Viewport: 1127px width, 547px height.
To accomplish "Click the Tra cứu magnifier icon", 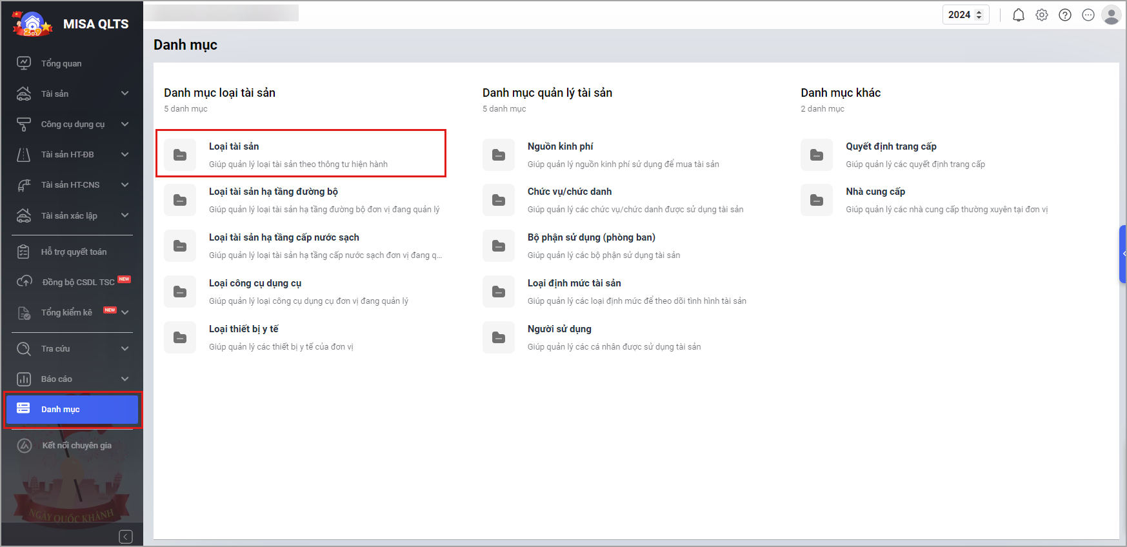I will (x=24, y=349).
